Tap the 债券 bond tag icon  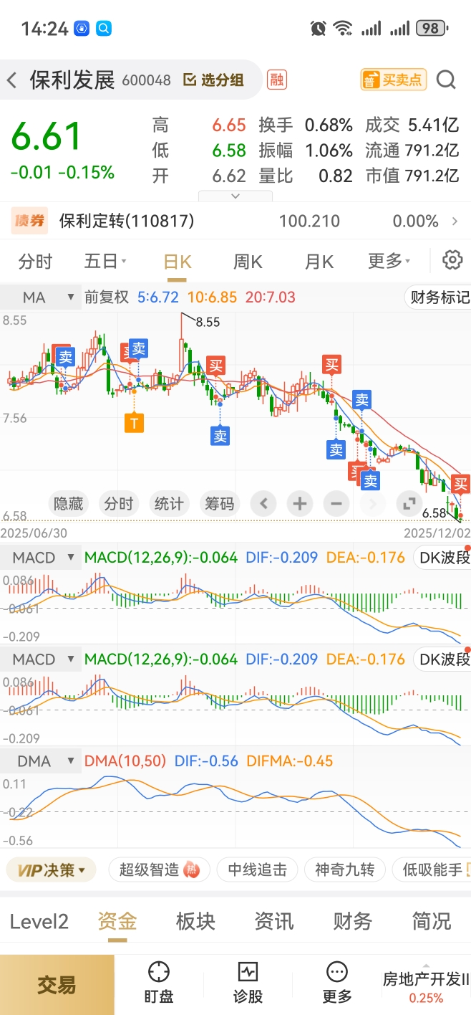pyautogui.click(x=30, y=221)
